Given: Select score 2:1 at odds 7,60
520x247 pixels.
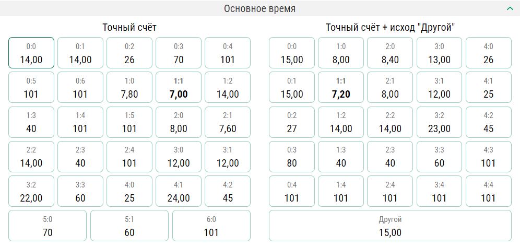Looking at the screenshot, I should 228,122.
